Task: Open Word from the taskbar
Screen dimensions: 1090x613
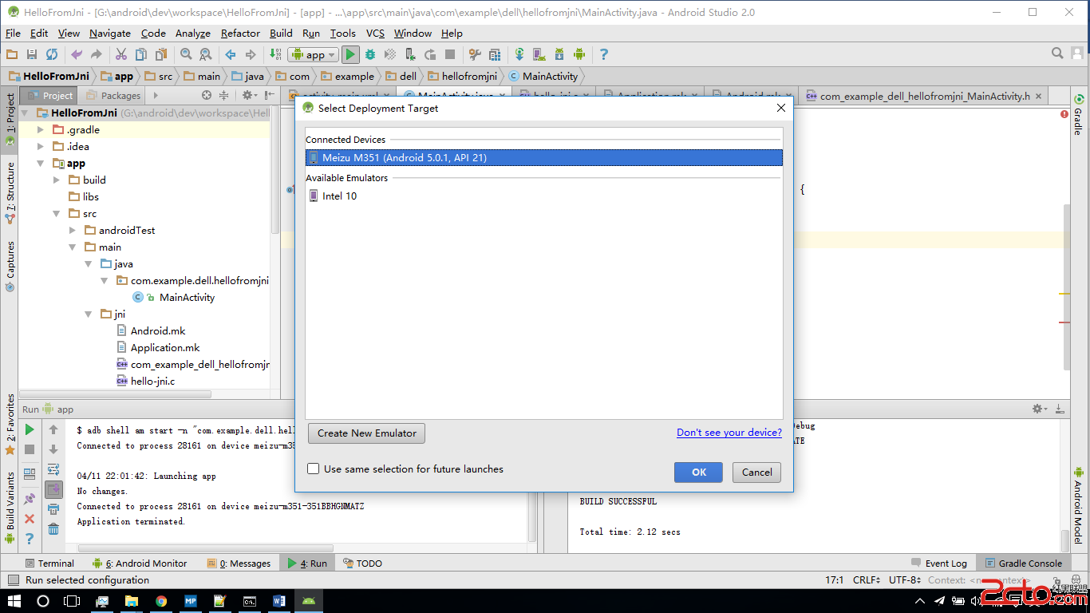Action: point(279,600)
